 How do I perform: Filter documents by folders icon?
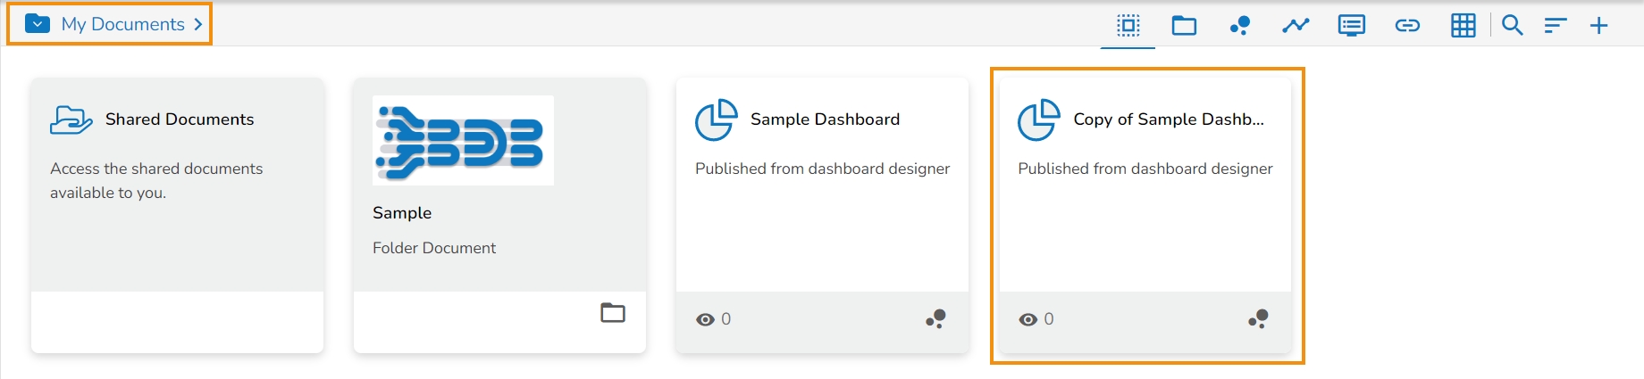tap(1184, 25)
